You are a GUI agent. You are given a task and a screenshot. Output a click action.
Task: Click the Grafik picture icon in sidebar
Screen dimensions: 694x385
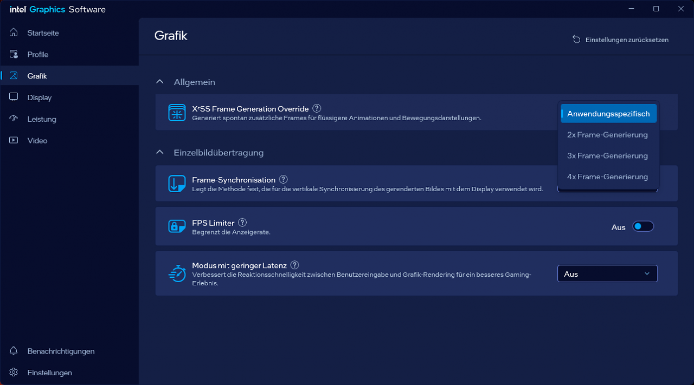(x=14, y=76)
